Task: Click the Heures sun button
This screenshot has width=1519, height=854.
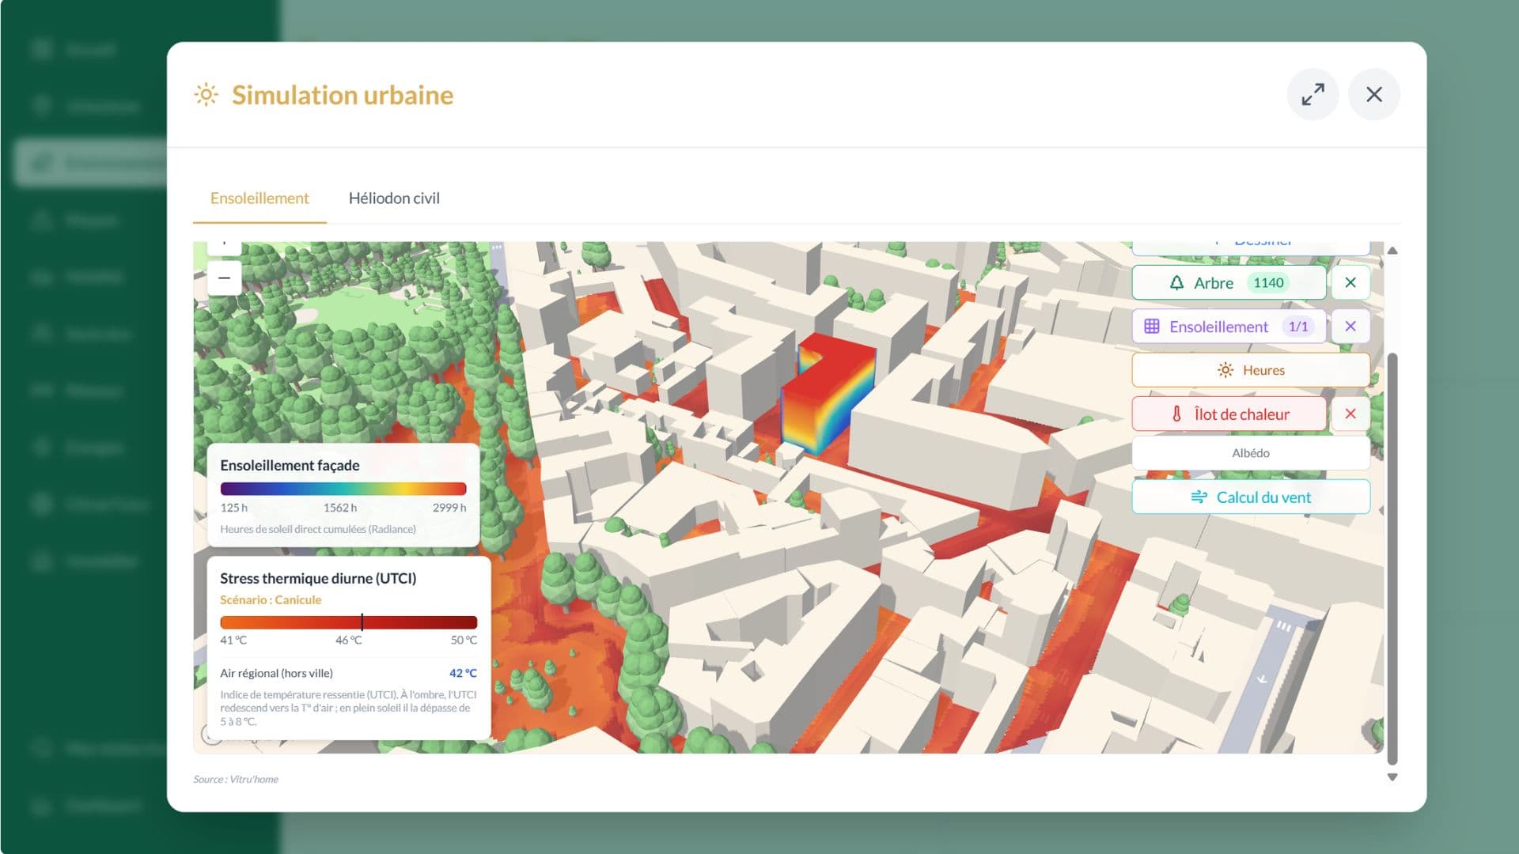Action: click(x=1251, y=370)
